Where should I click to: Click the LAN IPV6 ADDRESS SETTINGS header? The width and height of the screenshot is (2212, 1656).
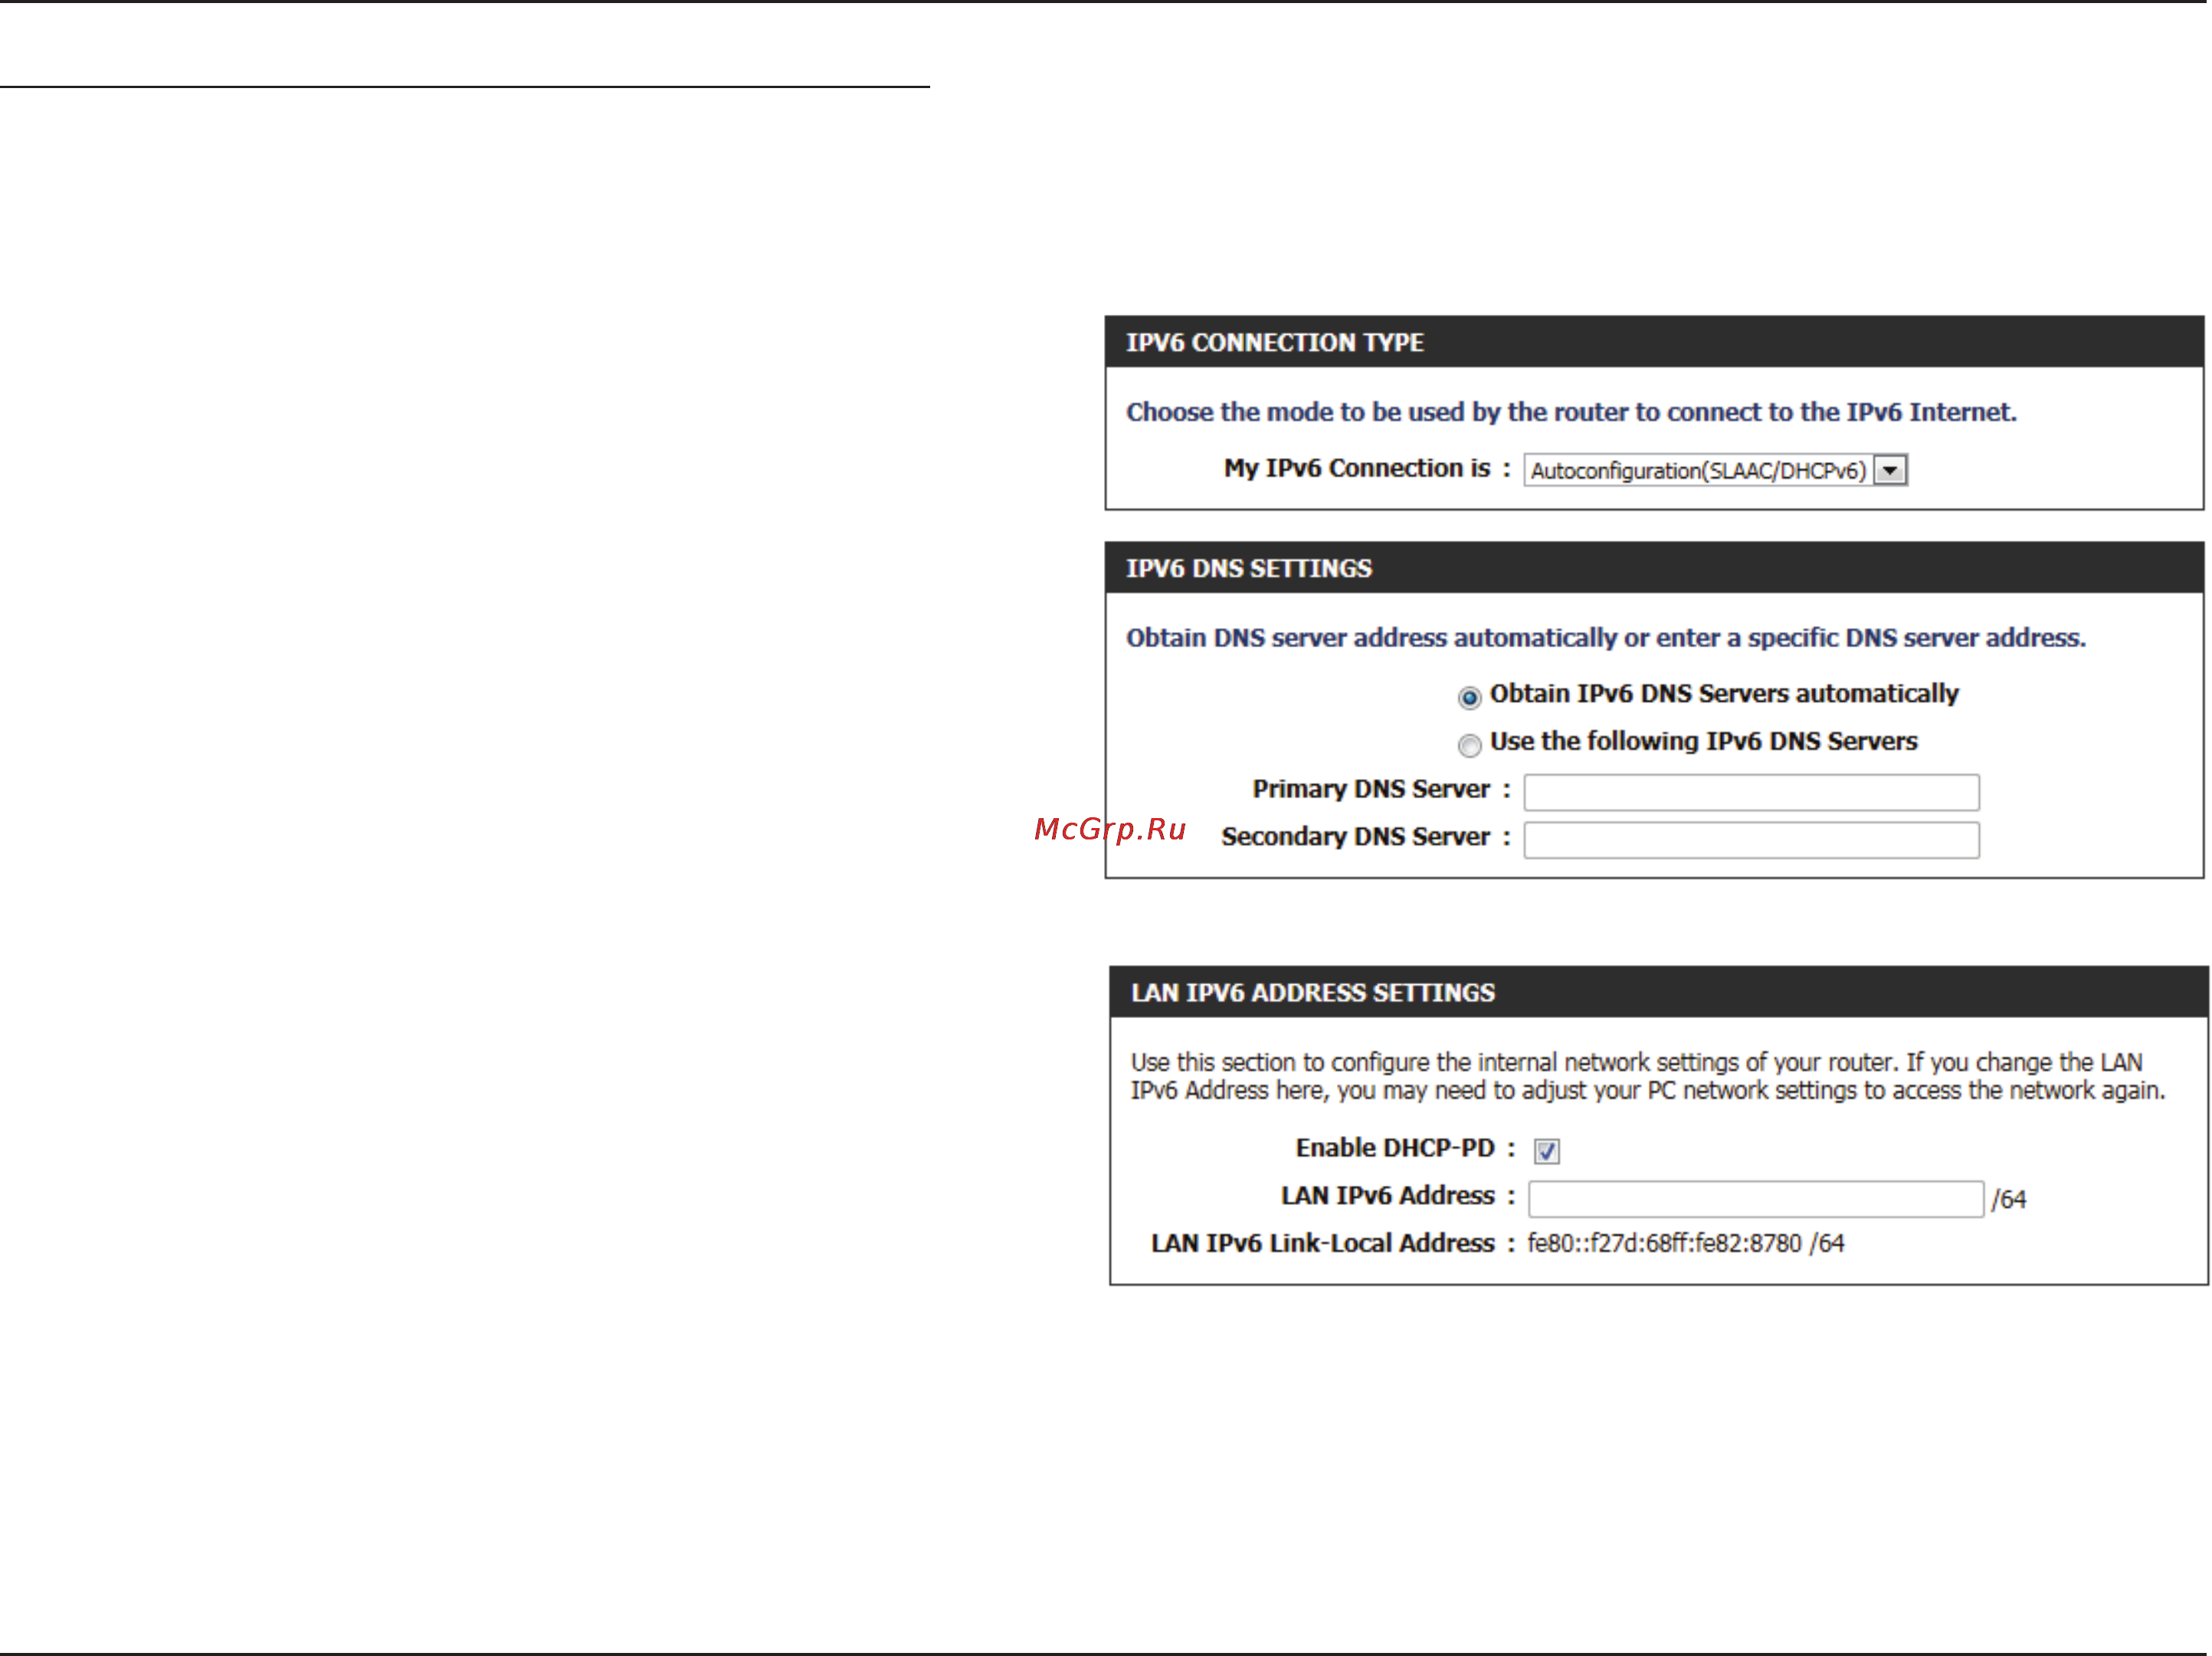pos(1659,993)
